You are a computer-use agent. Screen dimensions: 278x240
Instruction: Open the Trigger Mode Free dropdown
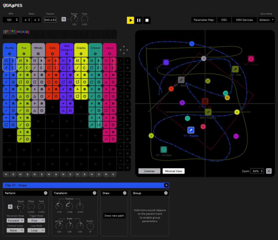[36, 220]
